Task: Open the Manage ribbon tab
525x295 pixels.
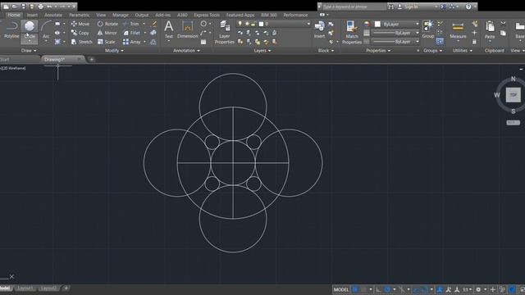Action: (x=121, y=15)
